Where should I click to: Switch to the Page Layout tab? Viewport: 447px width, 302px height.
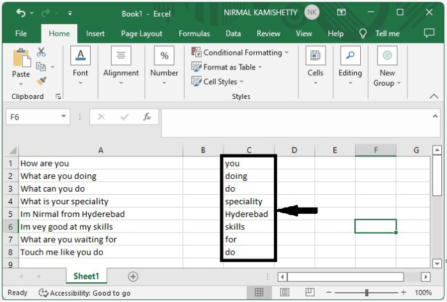[x=142, y=33]
